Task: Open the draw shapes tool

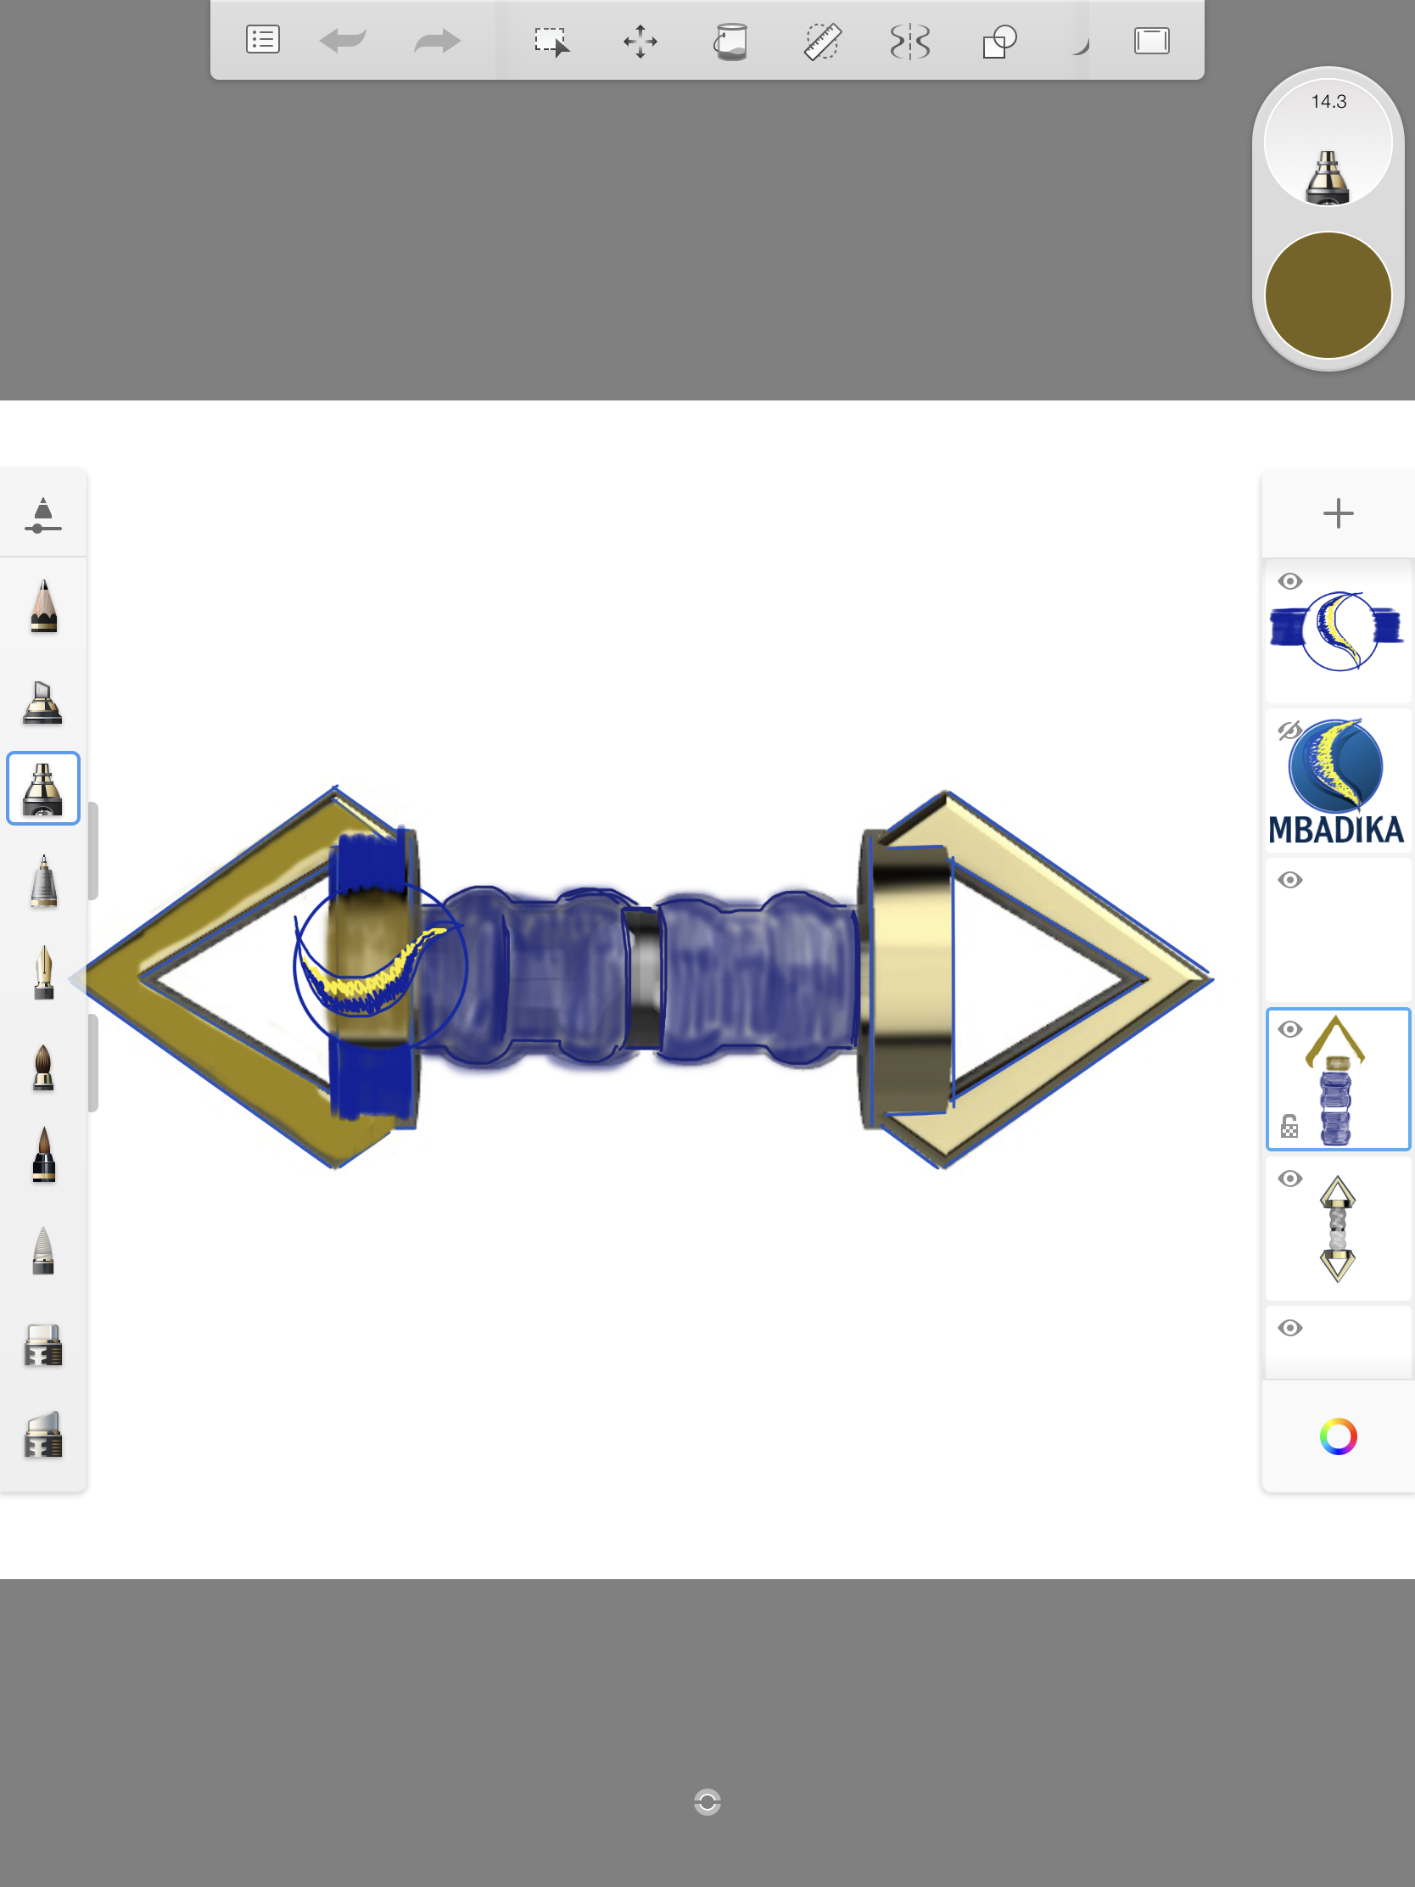Action: (999, 41)
